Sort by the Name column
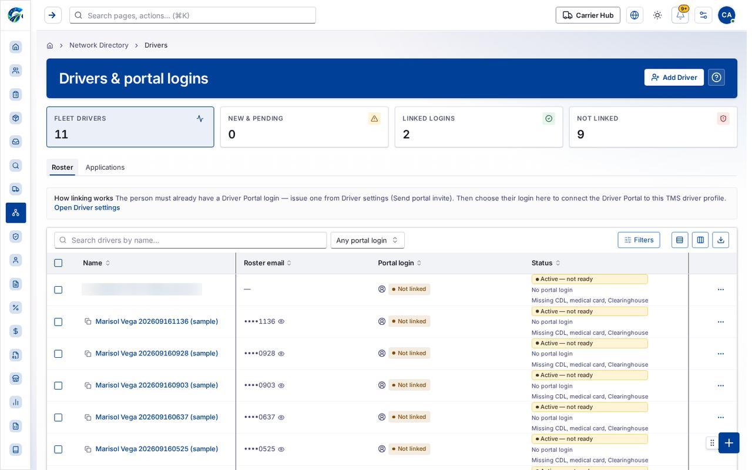Image resolution: width=752 pixels, height=470 pixels. coord(96,263)
